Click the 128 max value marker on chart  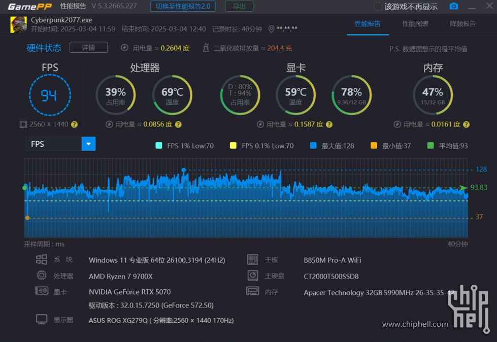(184, 170)
